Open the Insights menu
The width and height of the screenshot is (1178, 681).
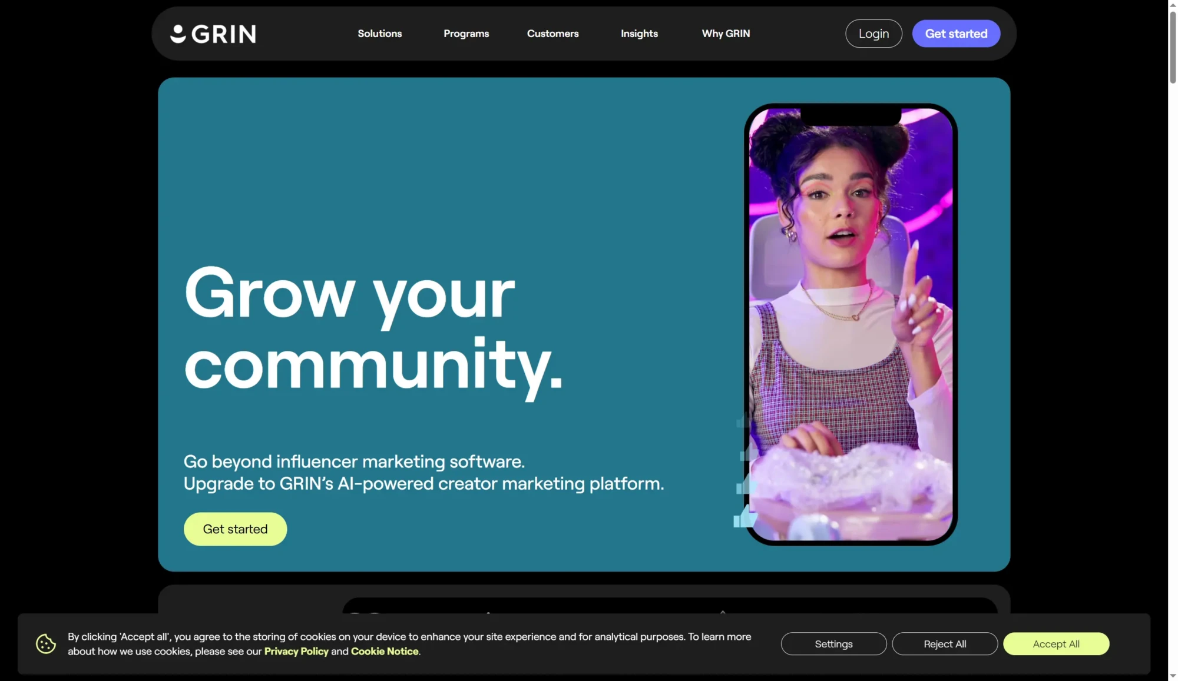pos(639,34)
